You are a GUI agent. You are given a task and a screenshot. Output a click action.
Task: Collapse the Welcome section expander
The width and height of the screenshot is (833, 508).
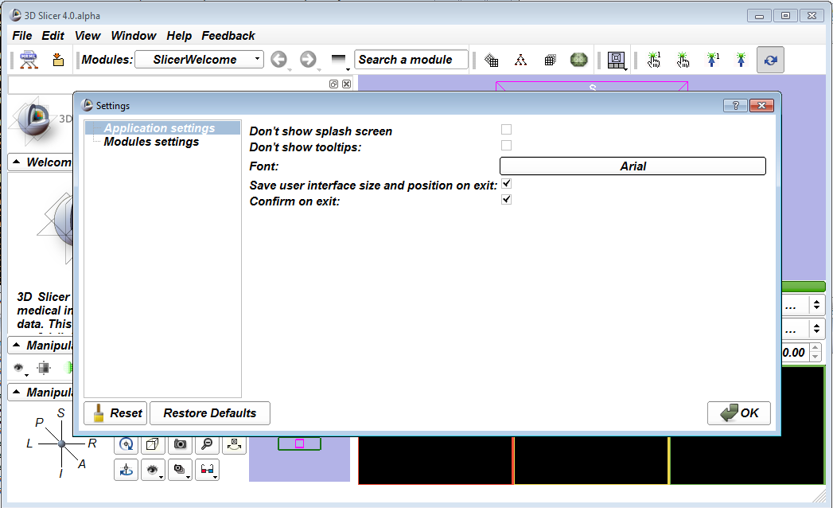point(18,162)
